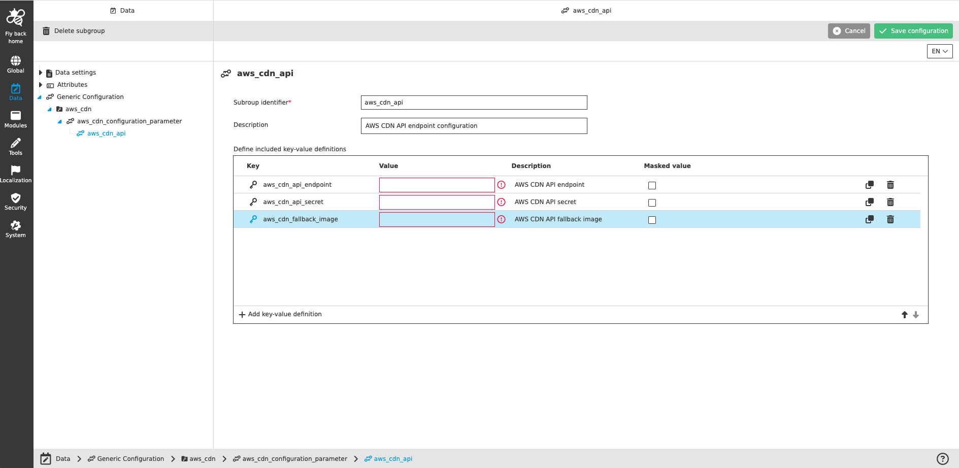Click Add key-value definition
The height and width of the screenshot is (468, 959).
(x=280, y=314)
